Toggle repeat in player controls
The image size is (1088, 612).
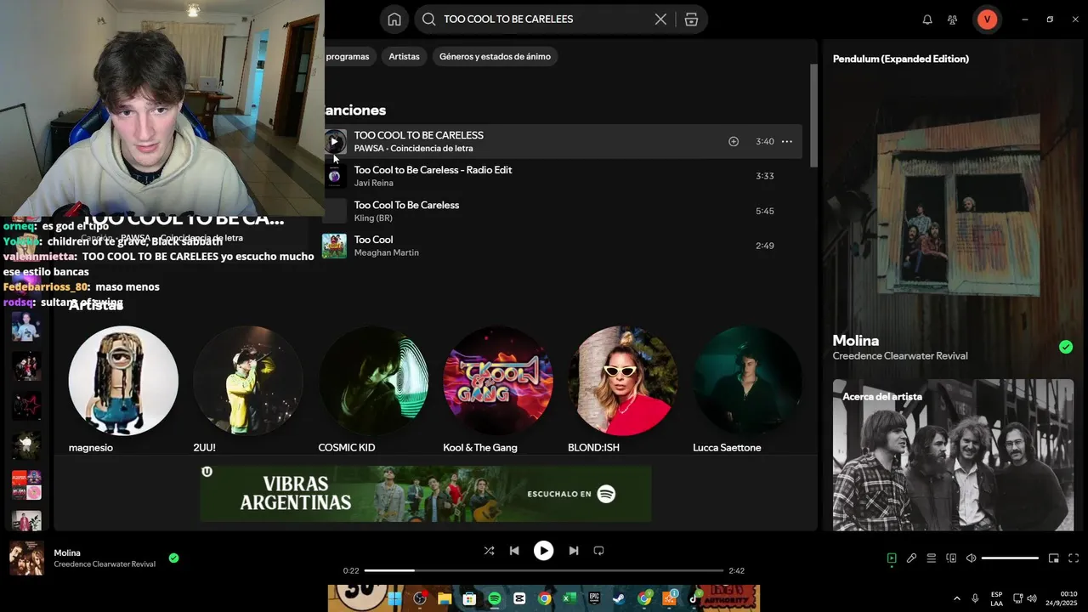598,551
